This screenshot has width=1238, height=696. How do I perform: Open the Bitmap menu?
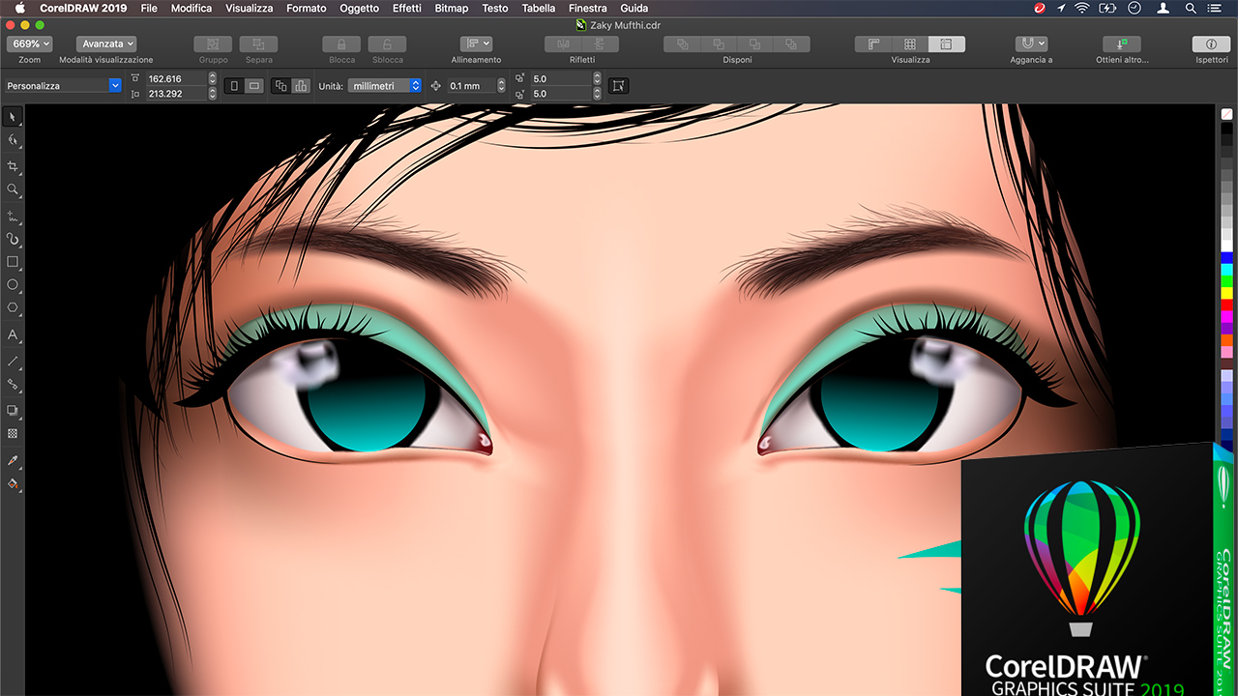(452, 8)
